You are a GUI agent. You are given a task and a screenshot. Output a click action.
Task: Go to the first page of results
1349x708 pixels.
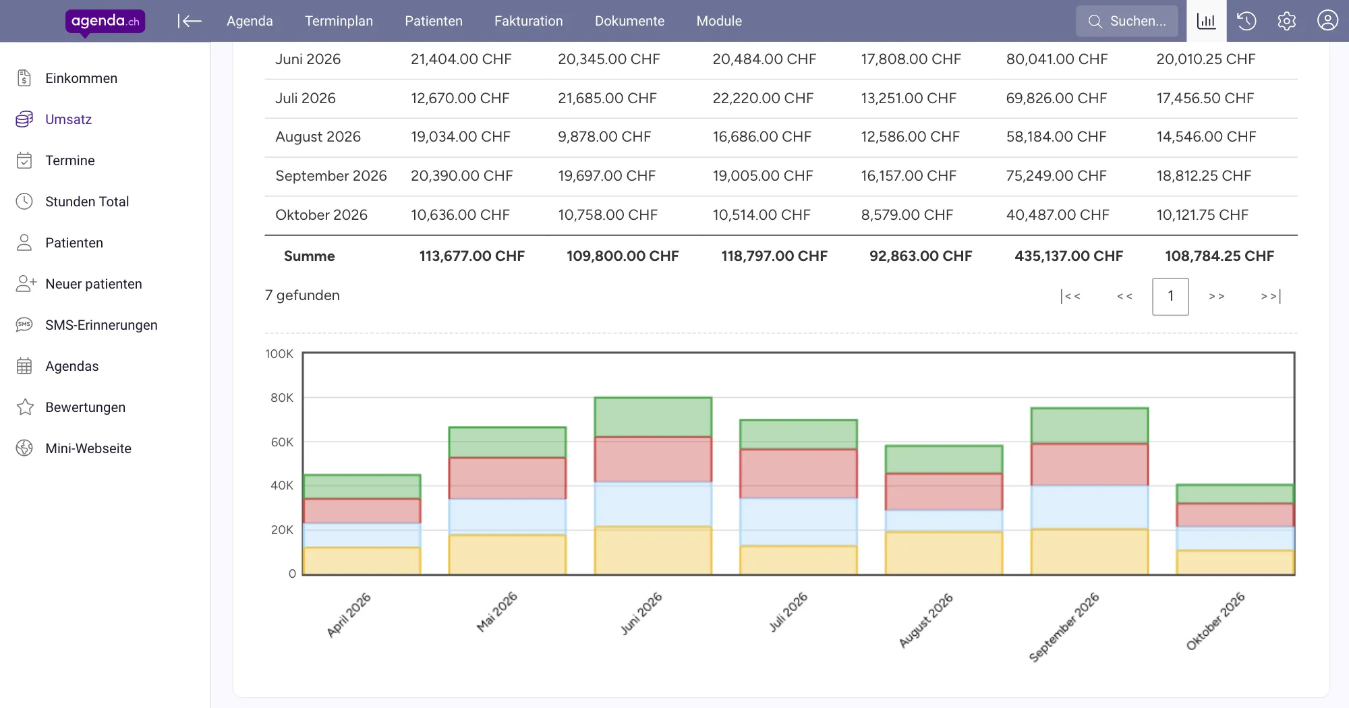pos(1070,296)
